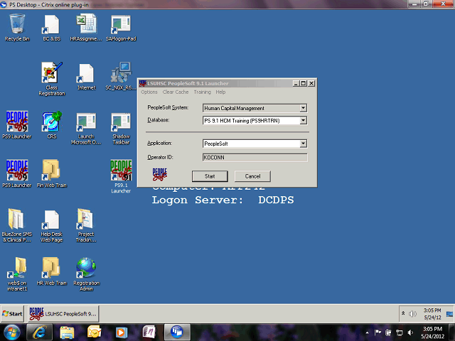Screen dimensions: 455x341
Task: Open the Outlook mail taskbar icon
Action: 94,332
